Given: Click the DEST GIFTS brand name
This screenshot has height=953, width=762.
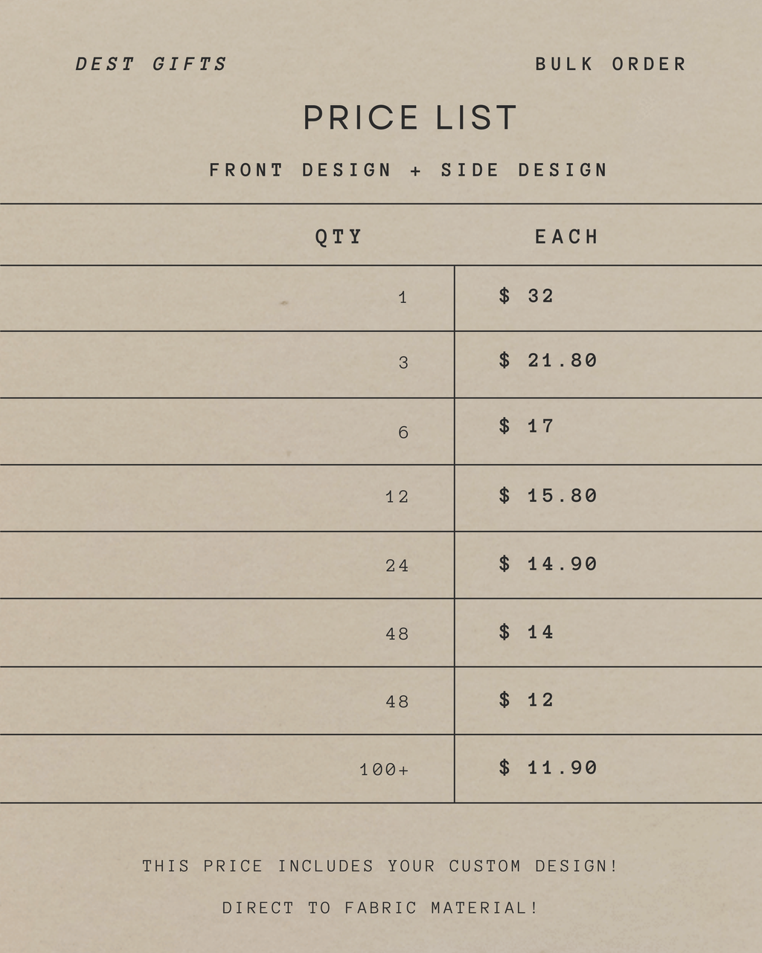Looking at the screenshot, I should pos(151,64).
